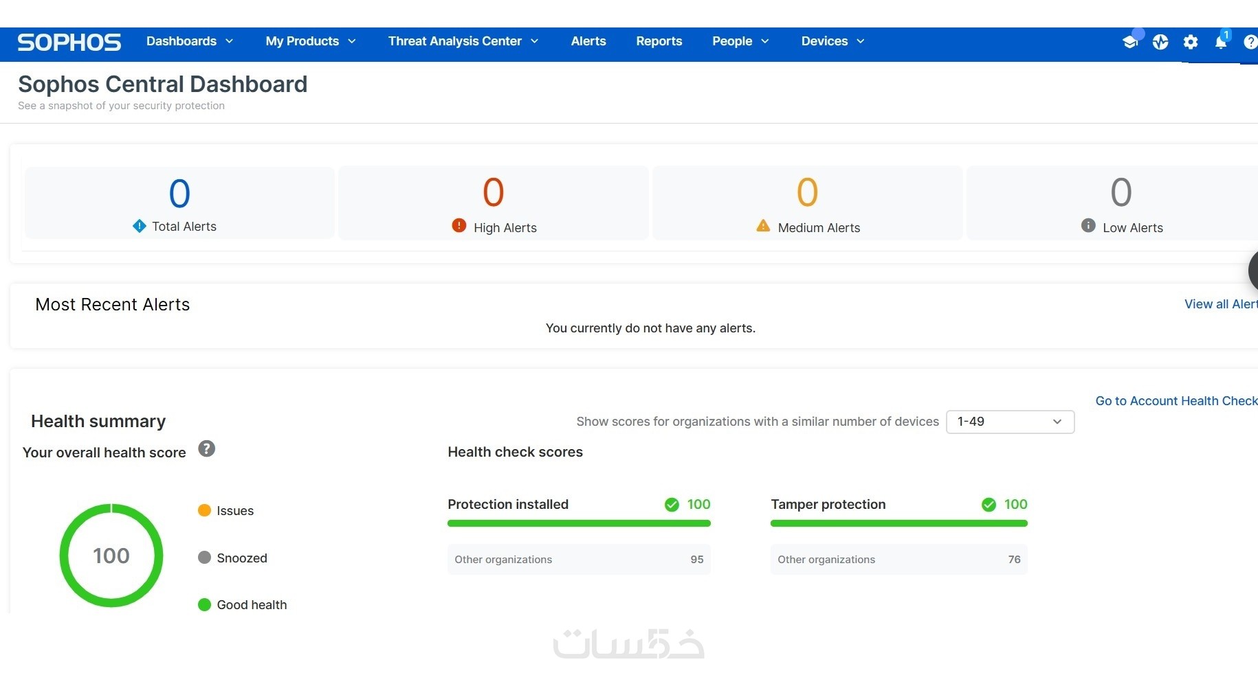Click the Other organizations row showing 95

point(579,560)
